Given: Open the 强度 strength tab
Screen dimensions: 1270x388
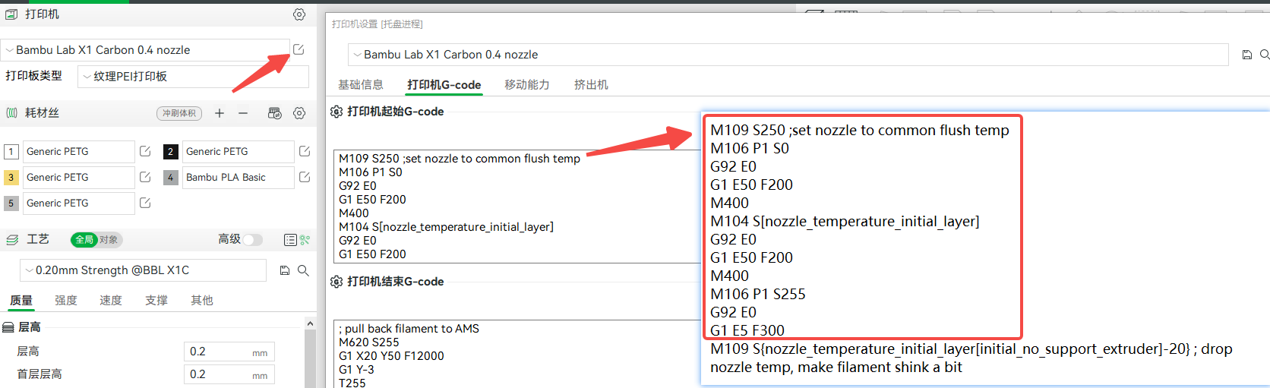Looking at the screenshot, I should tap(66, 301).
